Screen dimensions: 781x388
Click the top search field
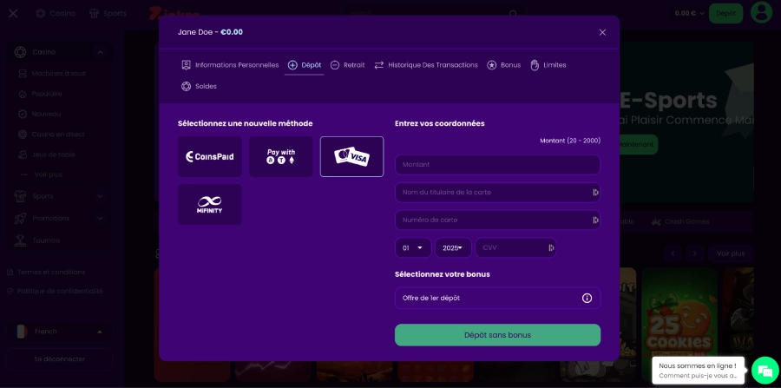pyautogui.click(x=433, y=13)
